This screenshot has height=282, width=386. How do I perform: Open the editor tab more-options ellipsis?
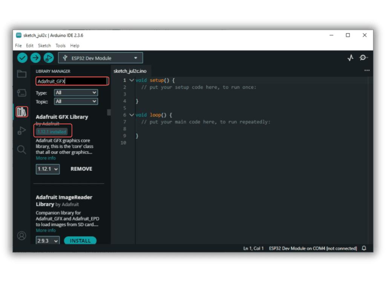[x=367, y=70]
